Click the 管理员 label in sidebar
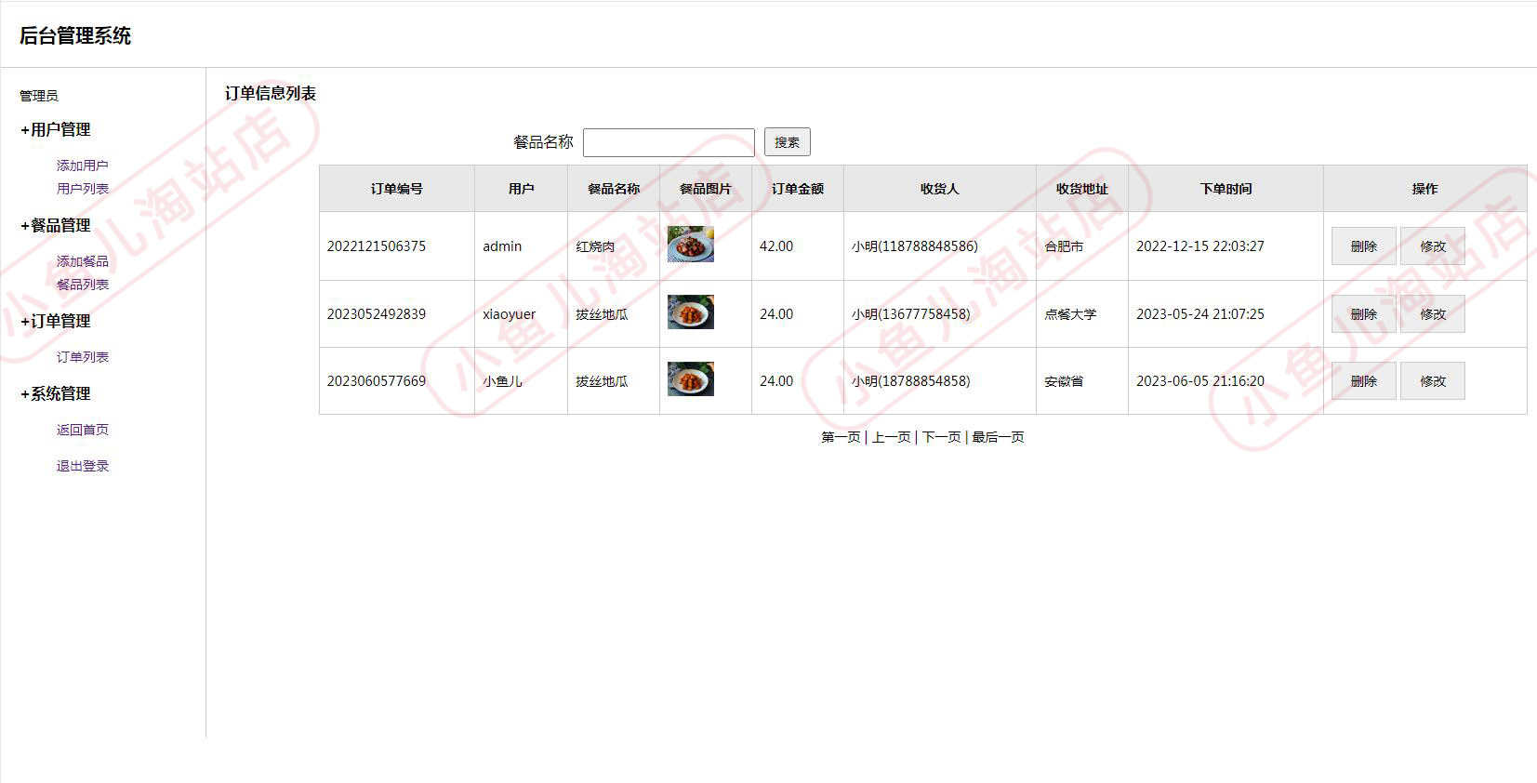Viewport: 1537px width, 783px height. [39, 96]
